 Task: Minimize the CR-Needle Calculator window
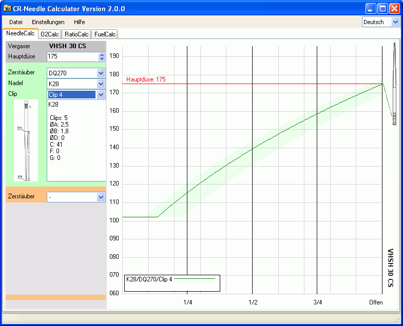click(370, 9)
